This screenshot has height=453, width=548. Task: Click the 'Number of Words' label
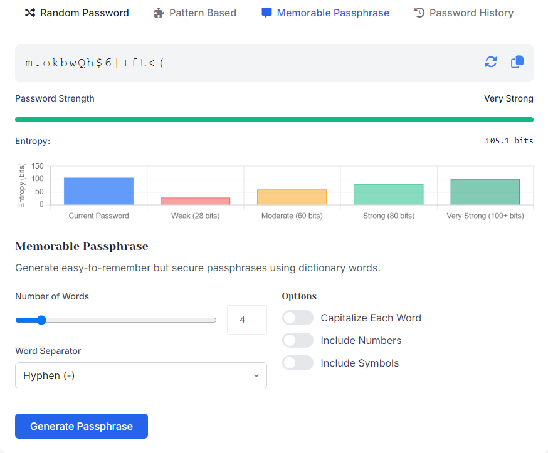click(x=52, y=296)
